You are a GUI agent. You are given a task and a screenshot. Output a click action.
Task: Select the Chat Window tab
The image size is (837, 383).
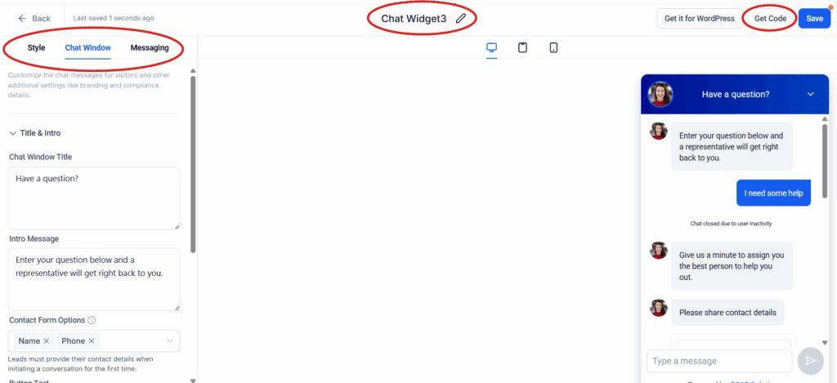[88, 48]
